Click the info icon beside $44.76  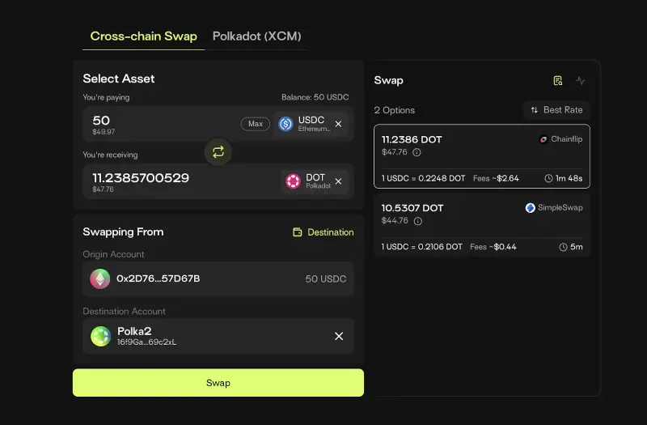point(417,221)
